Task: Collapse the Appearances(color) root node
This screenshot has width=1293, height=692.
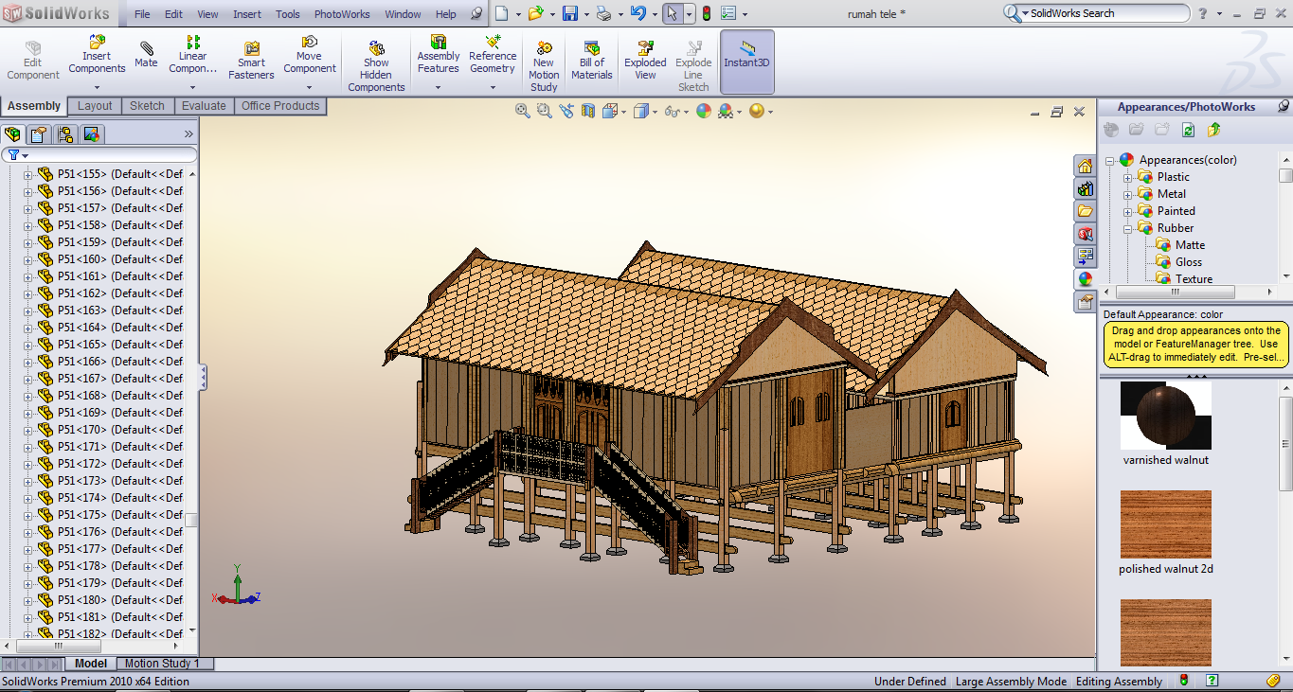Action: 1109,160
